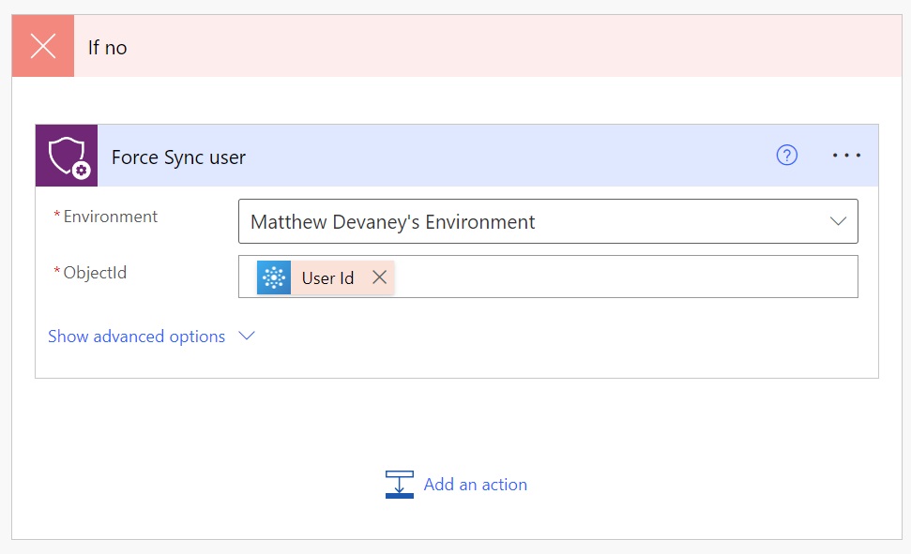The height and width of the screenshot is (554, 911).
Task: Select the User Id token label
Action: (x=327, y=278)
